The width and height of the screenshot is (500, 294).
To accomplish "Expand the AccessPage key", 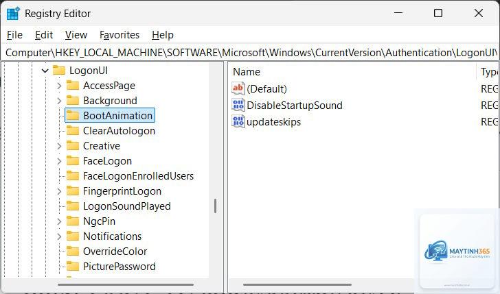I will tap(59, 86).
